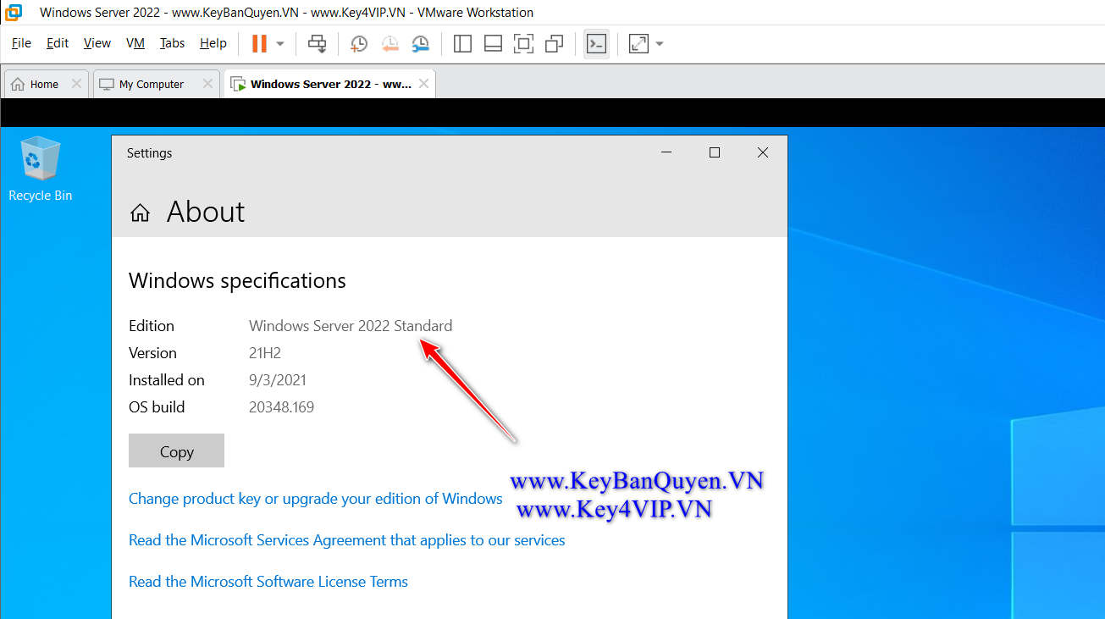Open Change product key or upgrade link
This screenshot has height=619, width=1105.
(x=316, y=499)
